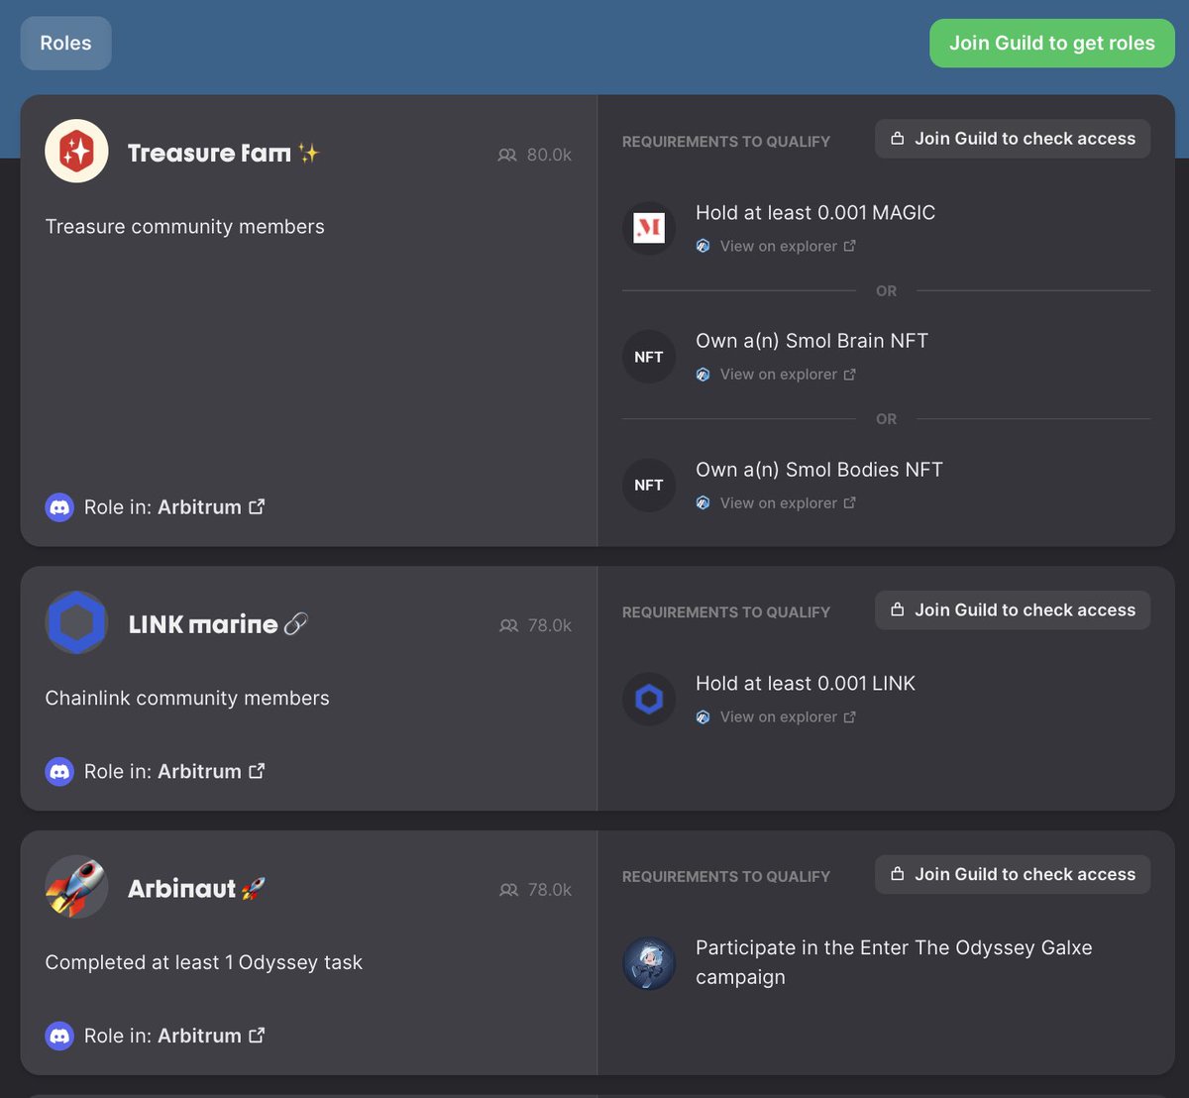Image resolution: width=1189 pixels, height=1098 pixels.
Task: Click the Treasure Fam role logo
Action: click(76, 152)
